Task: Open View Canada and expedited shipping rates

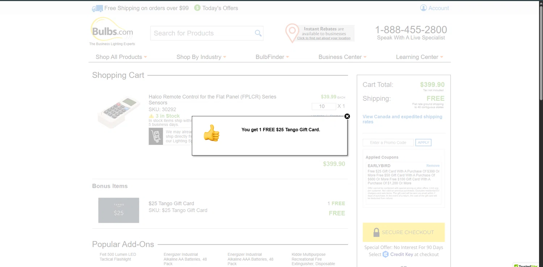Action: pyautogui.click(x=402, y=119)
